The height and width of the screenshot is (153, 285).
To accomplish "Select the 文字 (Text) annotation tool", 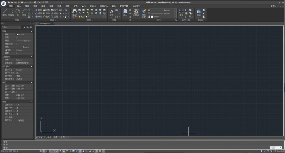I will tap(111, 13).
